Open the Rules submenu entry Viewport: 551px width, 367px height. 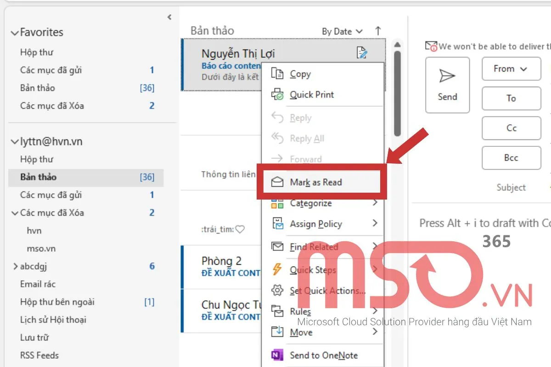[300, 311]
